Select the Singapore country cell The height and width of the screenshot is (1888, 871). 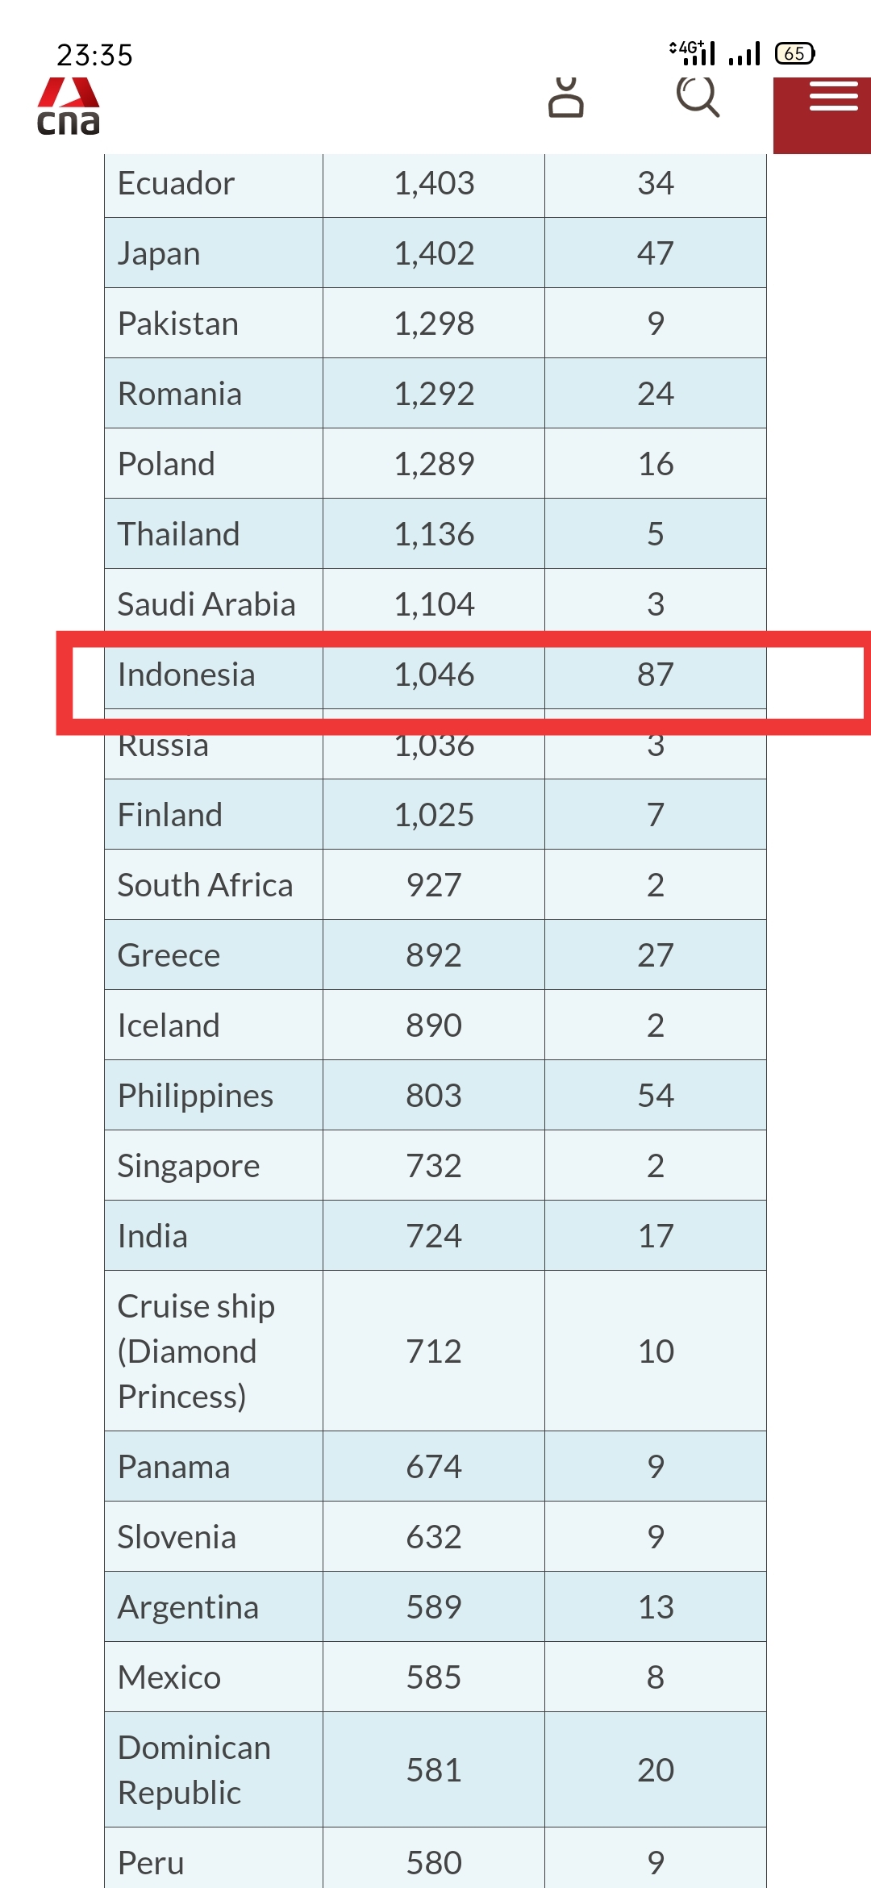pos(214,1166)
